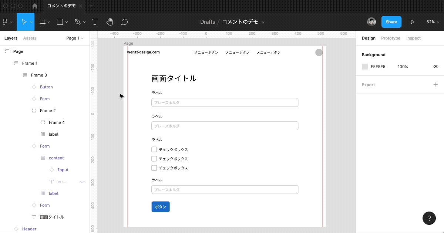Switch to the Prototype tab
This screenshot has height=233, width=444.
click(391, 38)
